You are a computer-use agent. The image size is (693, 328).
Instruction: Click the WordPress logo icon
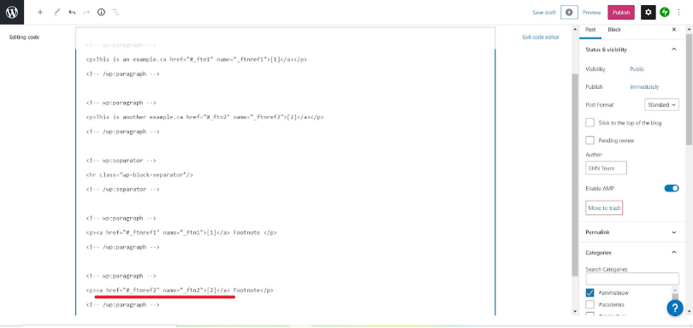11,12
